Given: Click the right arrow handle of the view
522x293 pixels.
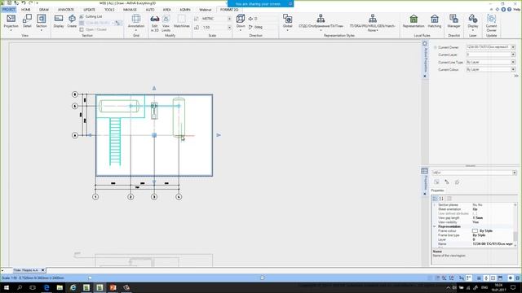Looking at the screenshot, I should tap(219, 135).
